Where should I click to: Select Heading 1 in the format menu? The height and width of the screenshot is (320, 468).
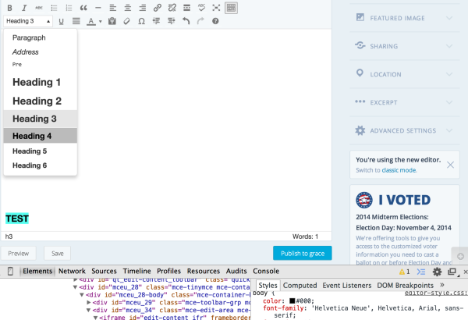41,82
